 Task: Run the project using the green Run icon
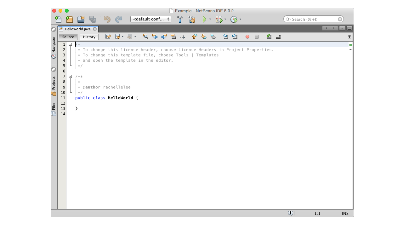pyautogui.click(x=204, y=19)
